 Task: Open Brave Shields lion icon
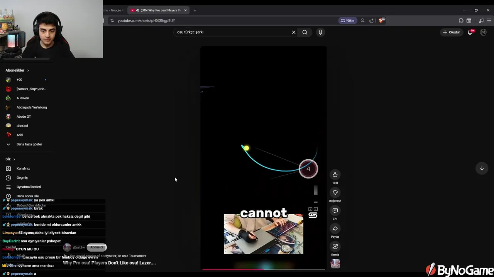(381, 20)
